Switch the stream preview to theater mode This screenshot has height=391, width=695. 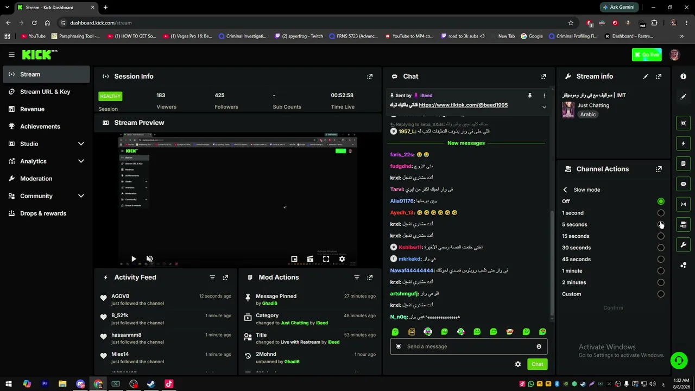(310, 259)
